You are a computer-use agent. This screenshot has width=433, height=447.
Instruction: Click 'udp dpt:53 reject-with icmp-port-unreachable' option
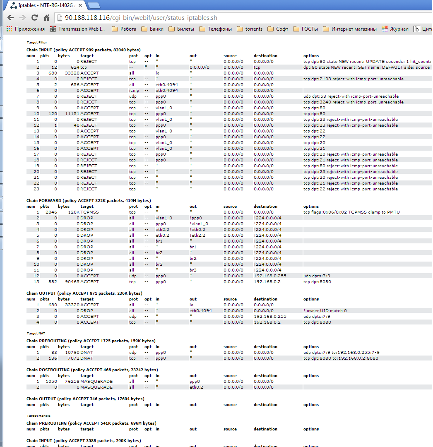[x=351, y=96]
